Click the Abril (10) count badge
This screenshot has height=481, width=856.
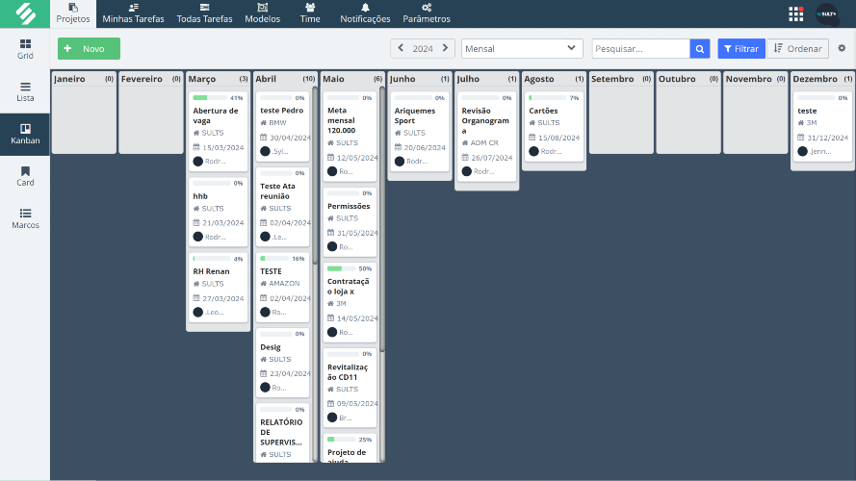coord(308,79)
